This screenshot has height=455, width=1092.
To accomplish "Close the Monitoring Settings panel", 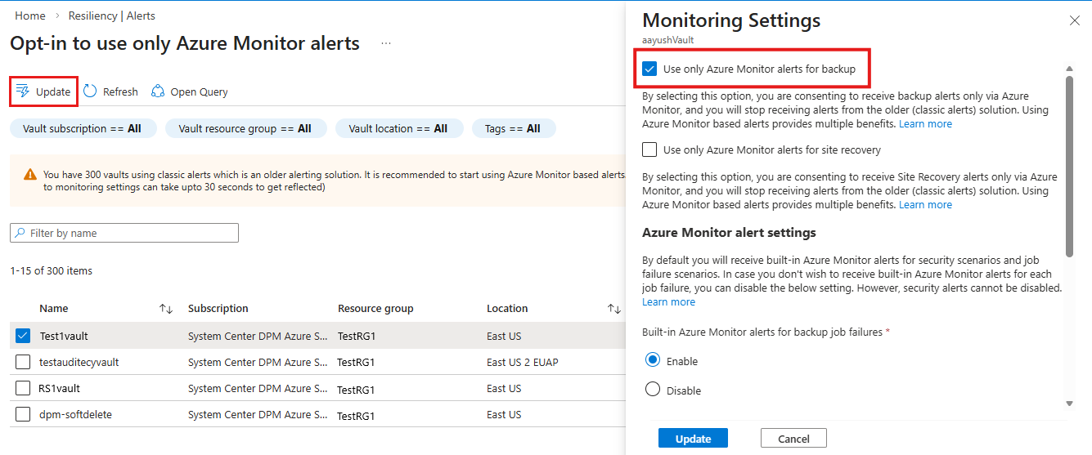I will click(1075, 20).
